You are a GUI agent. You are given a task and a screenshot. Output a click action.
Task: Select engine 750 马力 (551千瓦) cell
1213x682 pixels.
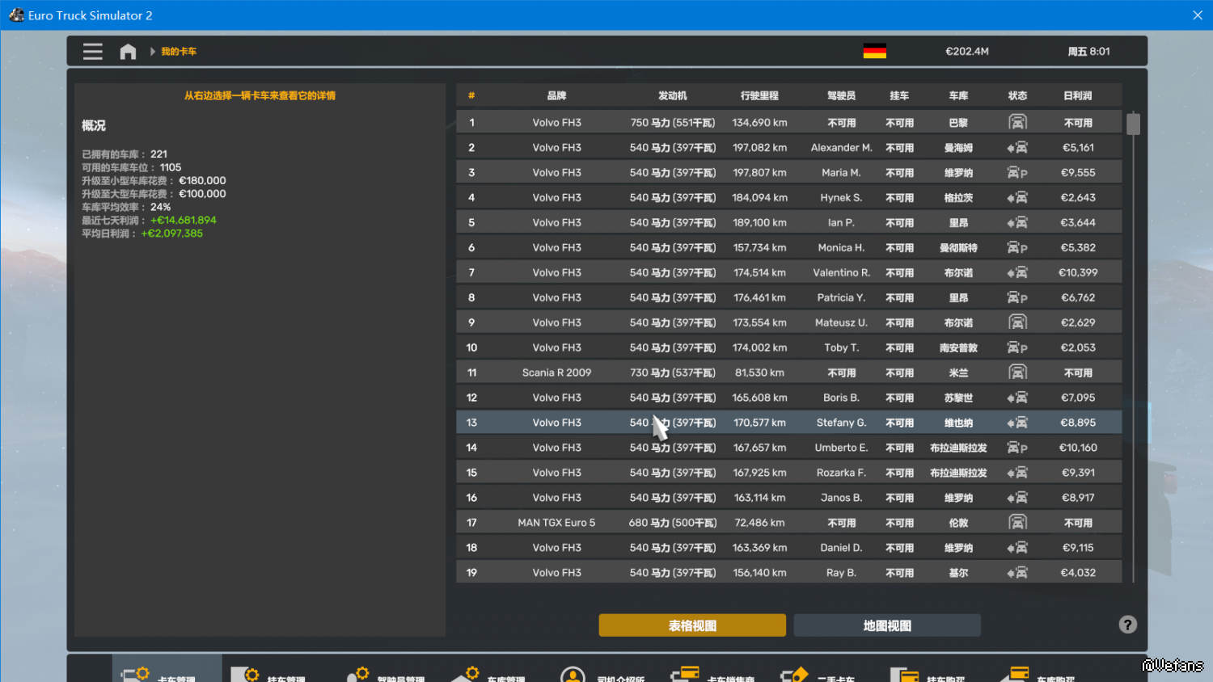(672, 123)
